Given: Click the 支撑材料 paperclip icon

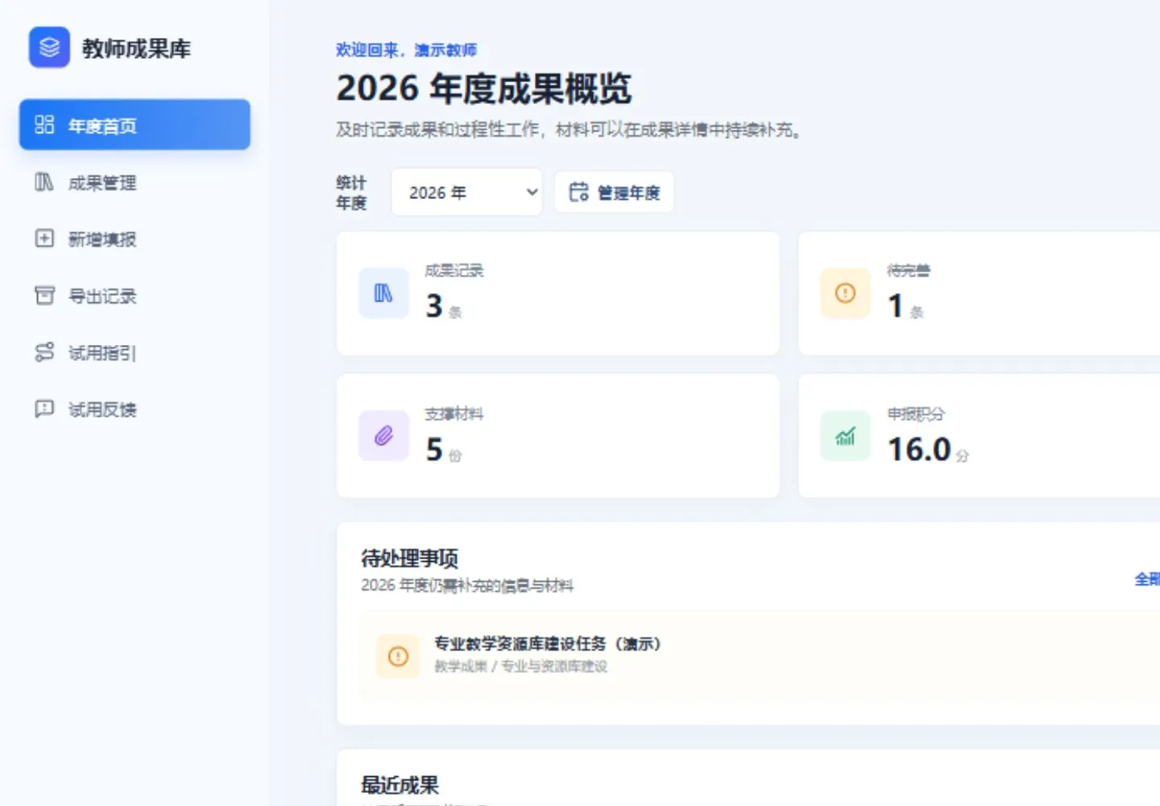Looking at the screenshot, I should pyautogui.click(x=383, y=436).
